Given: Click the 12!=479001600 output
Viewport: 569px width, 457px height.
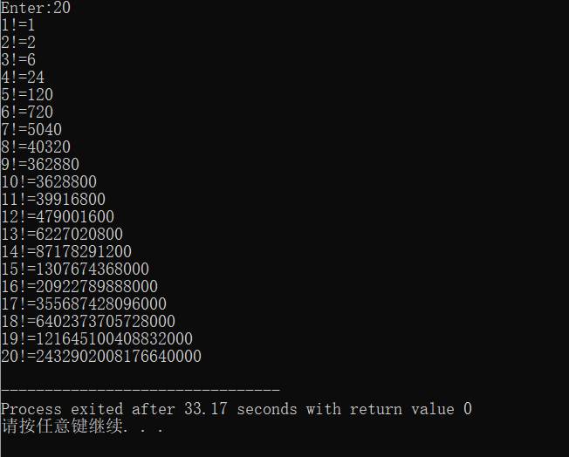Looking at the screenshot, I should point(58,216).
